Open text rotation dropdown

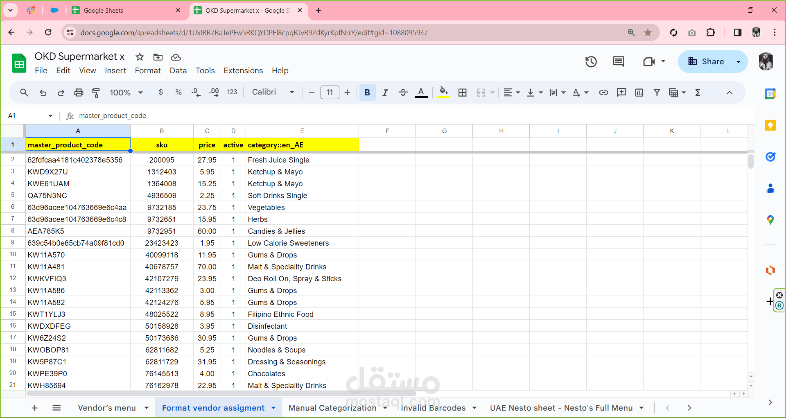[580, 93]
